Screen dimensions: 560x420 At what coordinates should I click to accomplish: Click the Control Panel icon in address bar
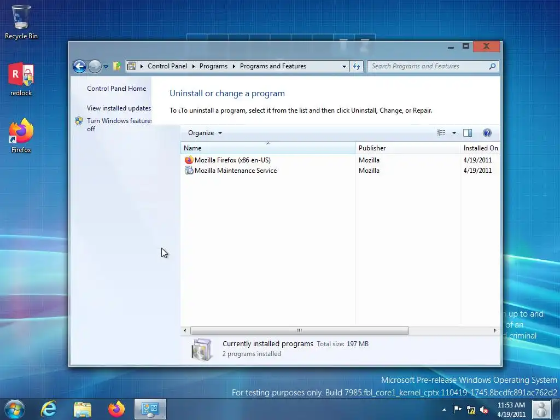(x=131, y=66)
